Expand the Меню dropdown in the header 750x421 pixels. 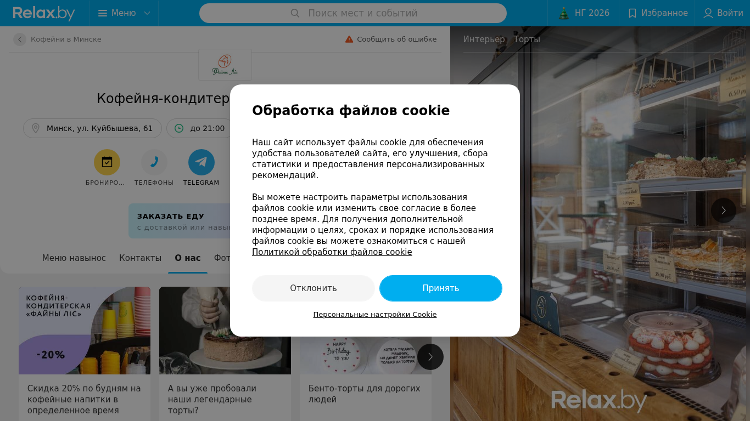(124, 13)
